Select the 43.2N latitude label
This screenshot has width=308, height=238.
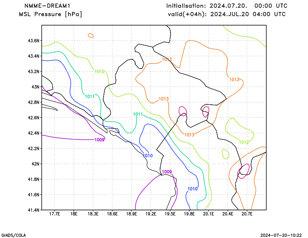[x=34, y=71]
